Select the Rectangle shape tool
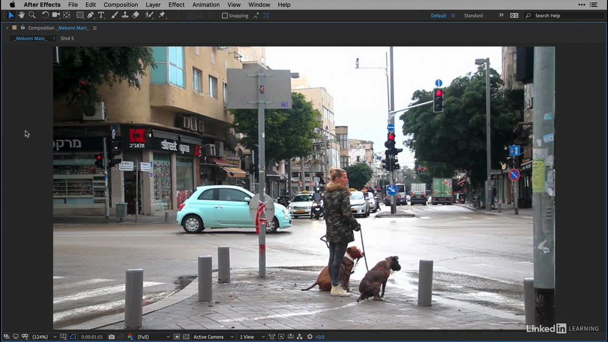 coord(80,15)
